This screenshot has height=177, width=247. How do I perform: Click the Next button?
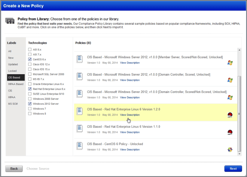(233, 168)
